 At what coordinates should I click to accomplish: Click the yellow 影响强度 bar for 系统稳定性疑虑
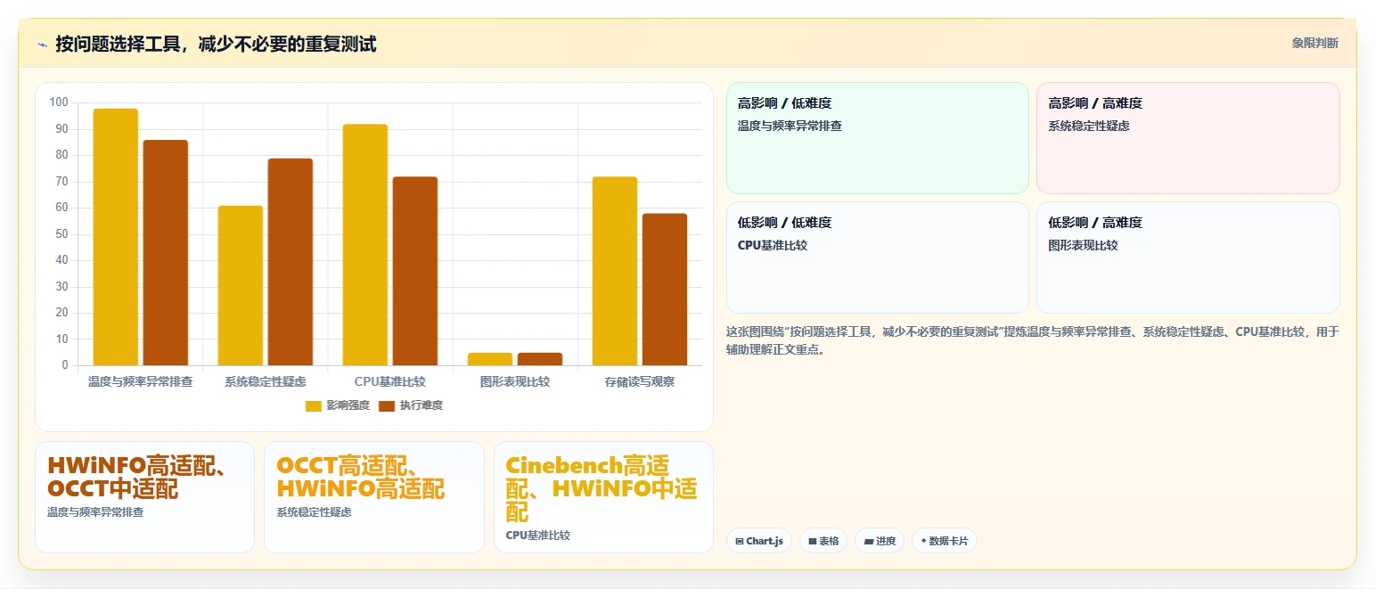(241, 285)
